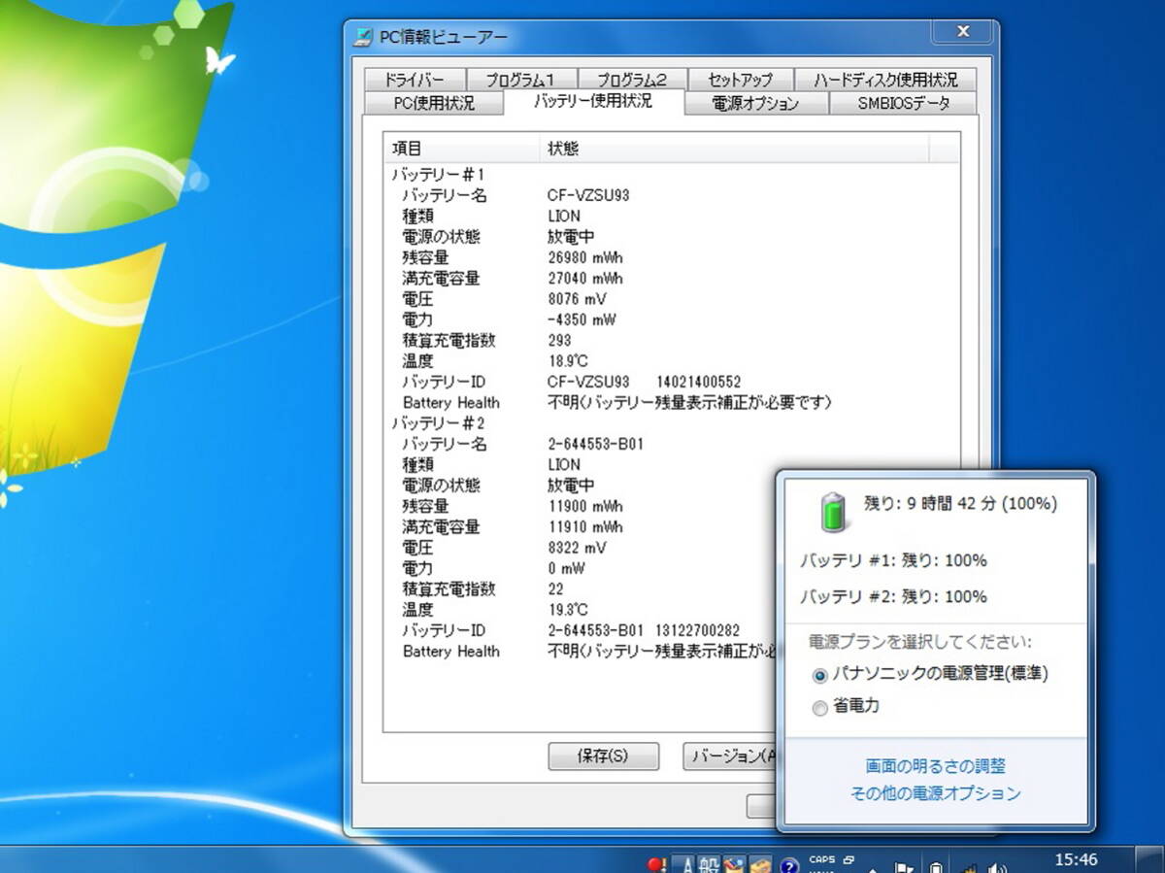Open 電源オプション tab
The image size is (1165, 873).
click(755, 103)
